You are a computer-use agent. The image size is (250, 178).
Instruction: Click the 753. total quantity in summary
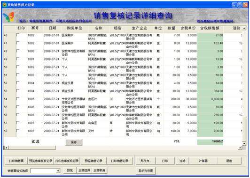(177, 141)
